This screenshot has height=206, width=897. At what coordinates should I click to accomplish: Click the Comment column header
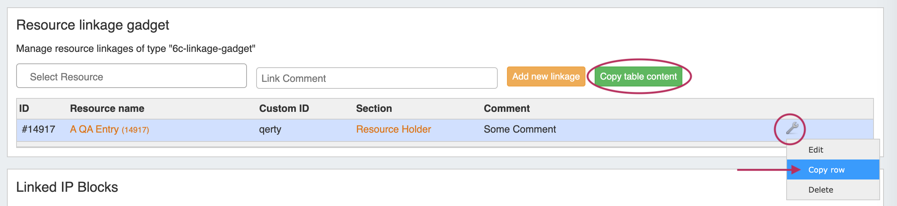pyautogui.click(x=506, y=108)
